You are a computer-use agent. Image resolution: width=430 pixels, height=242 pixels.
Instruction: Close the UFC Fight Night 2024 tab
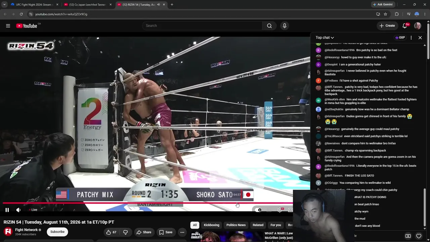click(57, 5)
